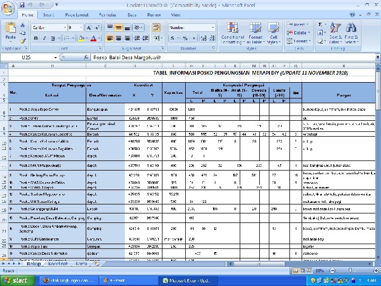Click the Format Painter brush icon
Image resolution: width=381 pixels, height=286 pixels.
pos(23,41)
